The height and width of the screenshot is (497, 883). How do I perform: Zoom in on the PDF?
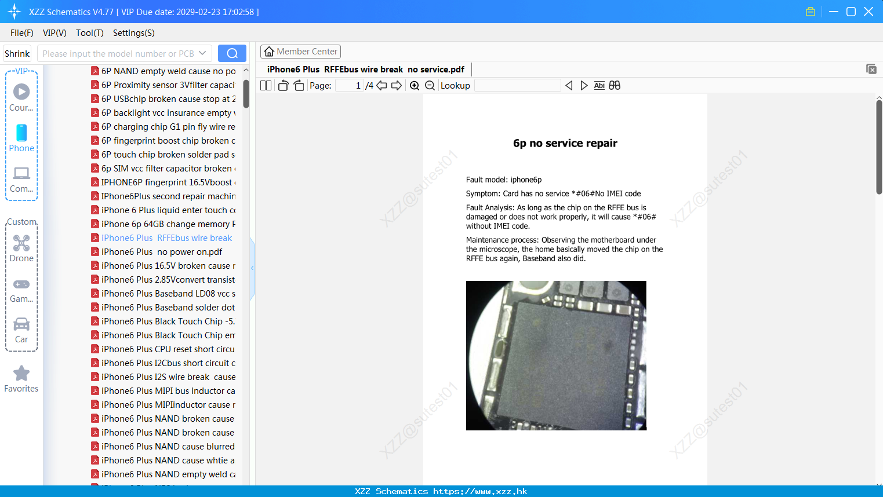(415, 85)
